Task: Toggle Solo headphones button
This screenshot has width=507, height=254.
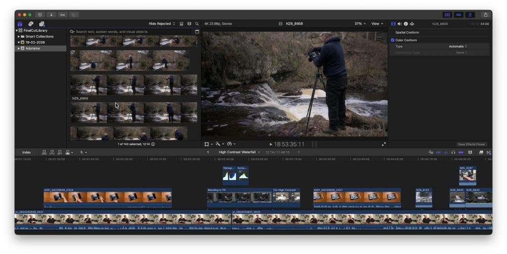Action: coord(453,152)
